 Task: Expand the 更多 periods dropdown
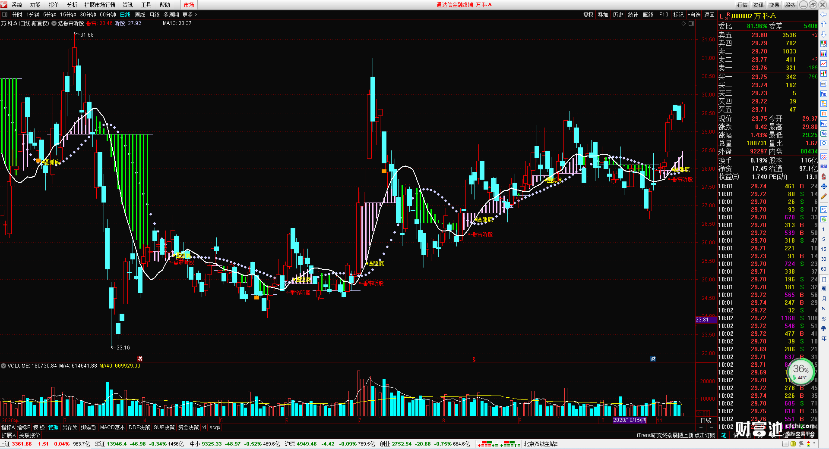[x=190, y=15]
